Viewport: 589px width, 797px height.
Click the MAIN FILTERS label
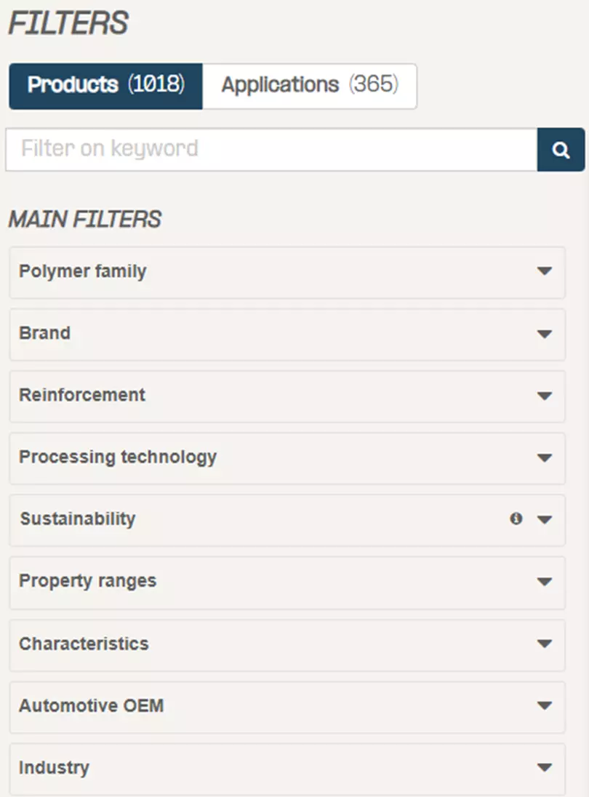(84, 219)
